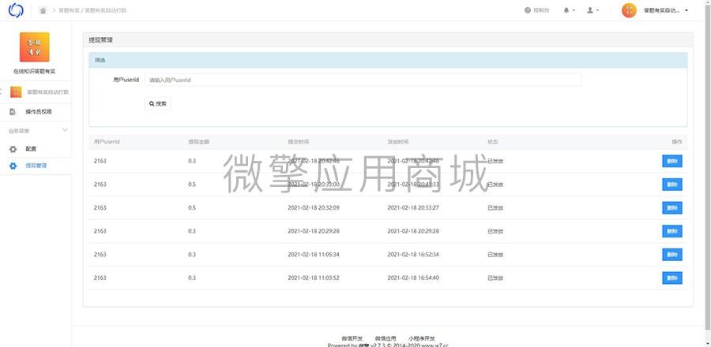Viewport: 711px width, 347px height.
Task: Click back chevron beside sidebar module
Action: pos(2,92)
